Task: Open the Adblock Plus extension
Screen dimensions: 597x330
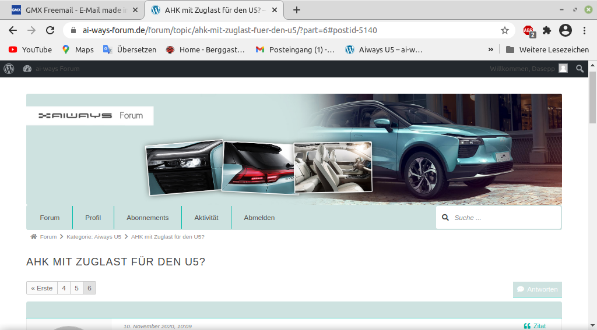Action: [x=529, y=31]
